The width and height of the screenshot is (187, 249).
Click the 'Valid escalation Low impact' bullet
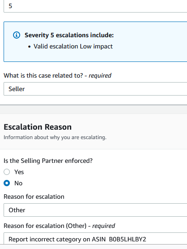click(73, 46)
